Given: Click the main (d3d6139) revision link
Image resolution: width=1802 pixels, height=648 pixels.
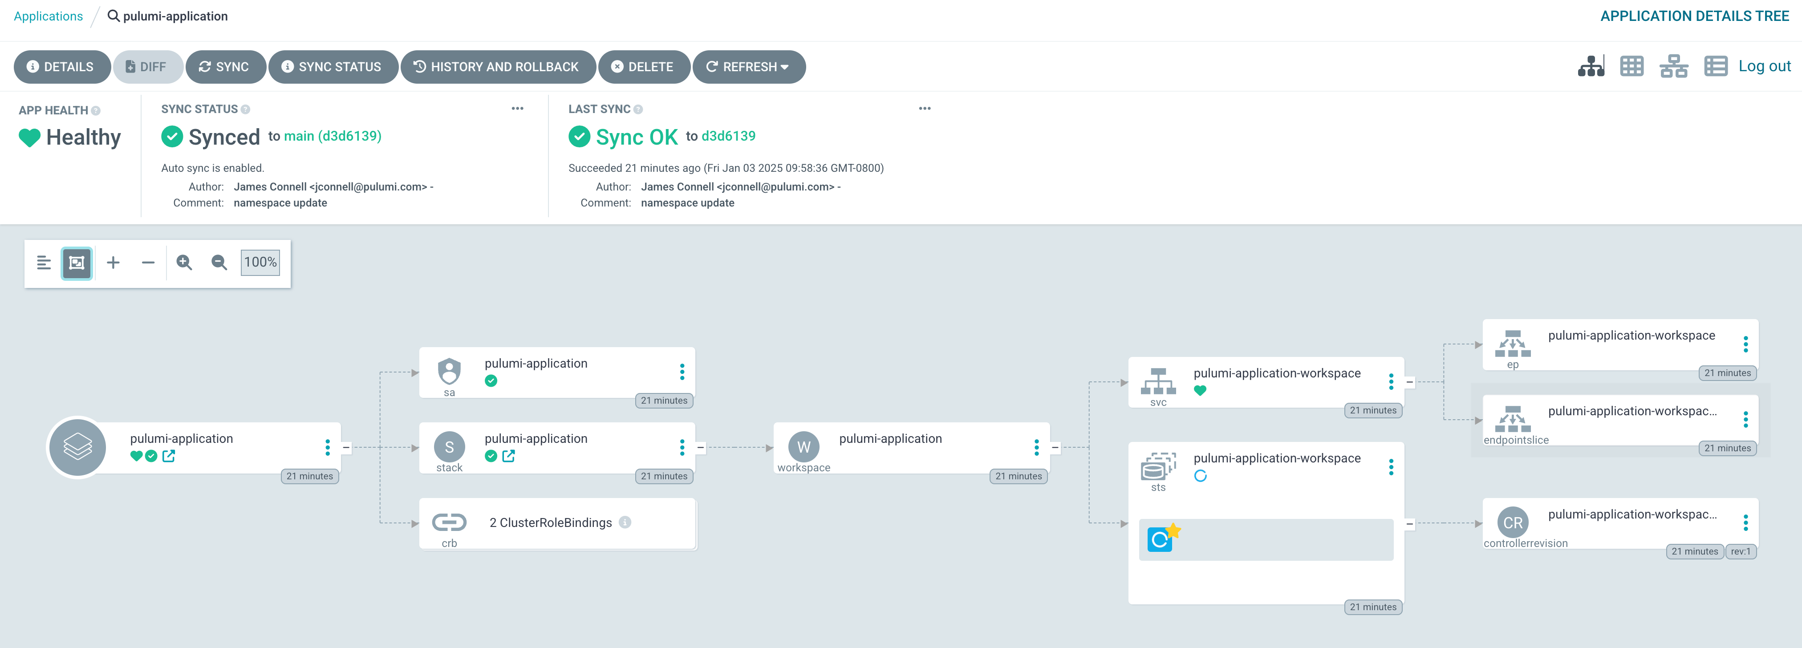Looking at the screenshot, I should click(332, 136).
